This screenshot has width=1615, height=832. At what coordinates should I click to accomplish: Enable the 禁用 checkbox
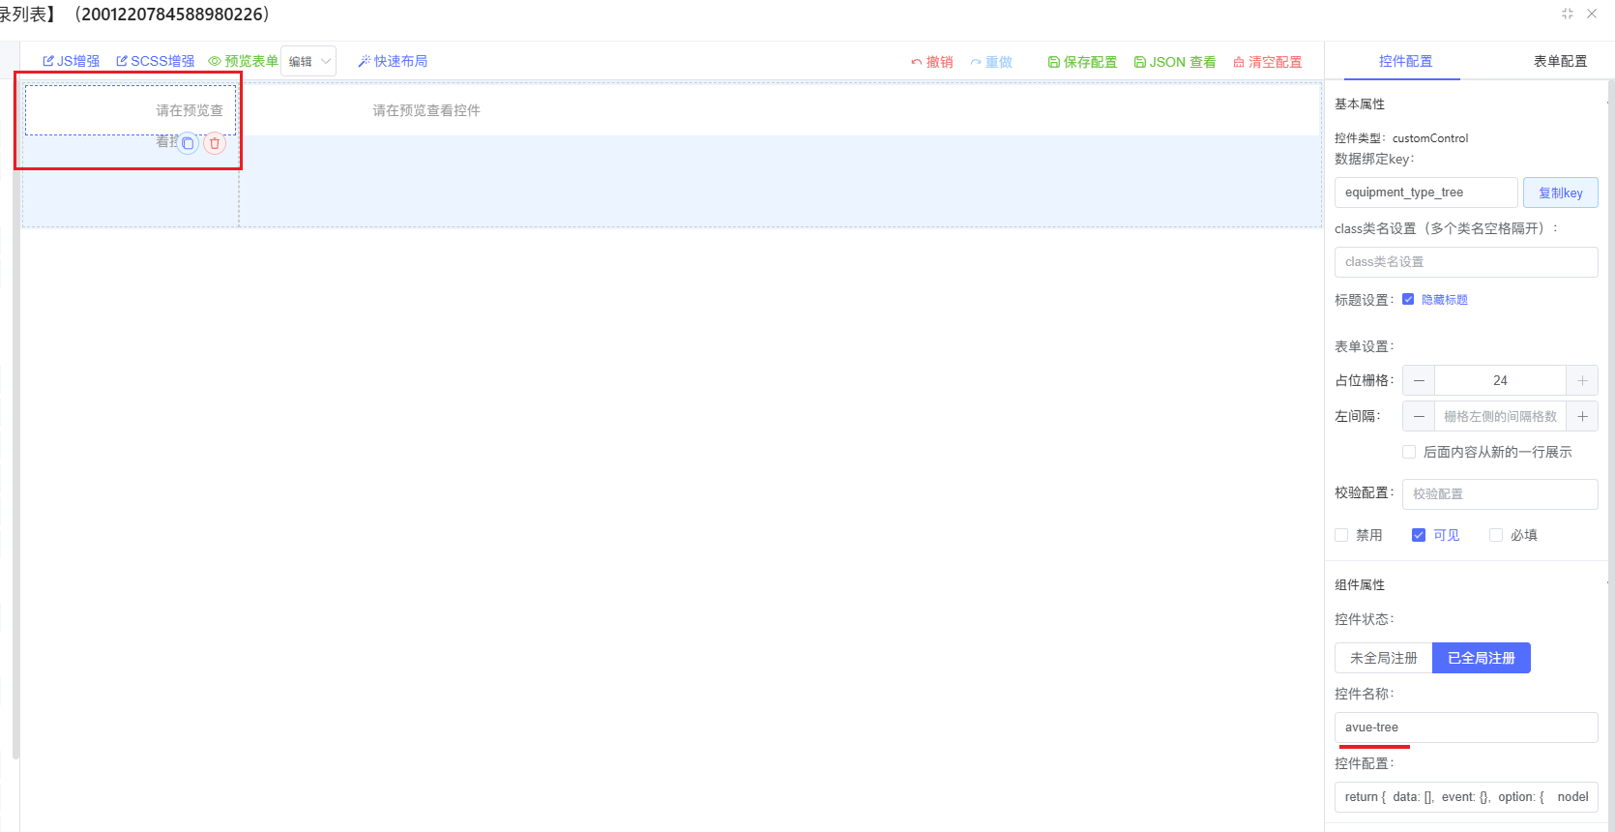[x=1341, y=535]
